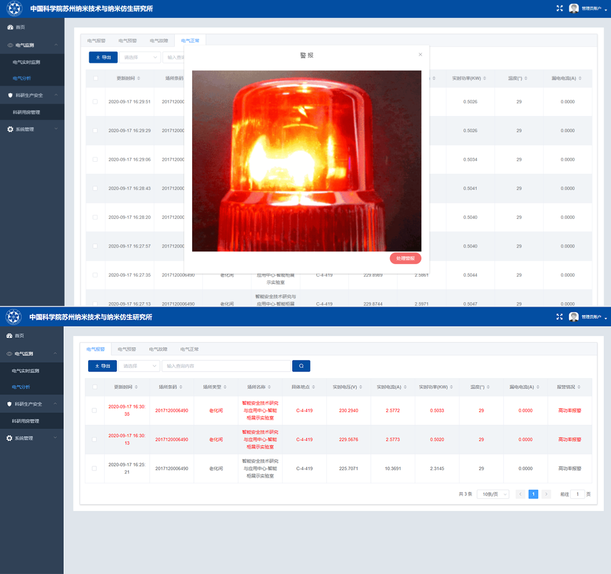Select the row updated at 16:25:21
611x574 pixels.
[x=94, y=469]
